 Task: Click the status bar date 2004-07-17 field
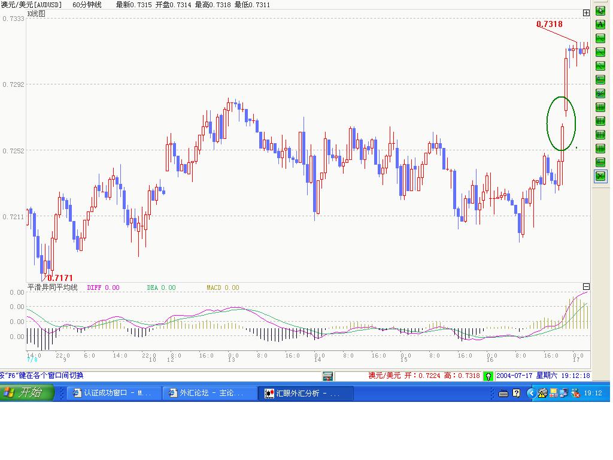click(x=544, y=376)
